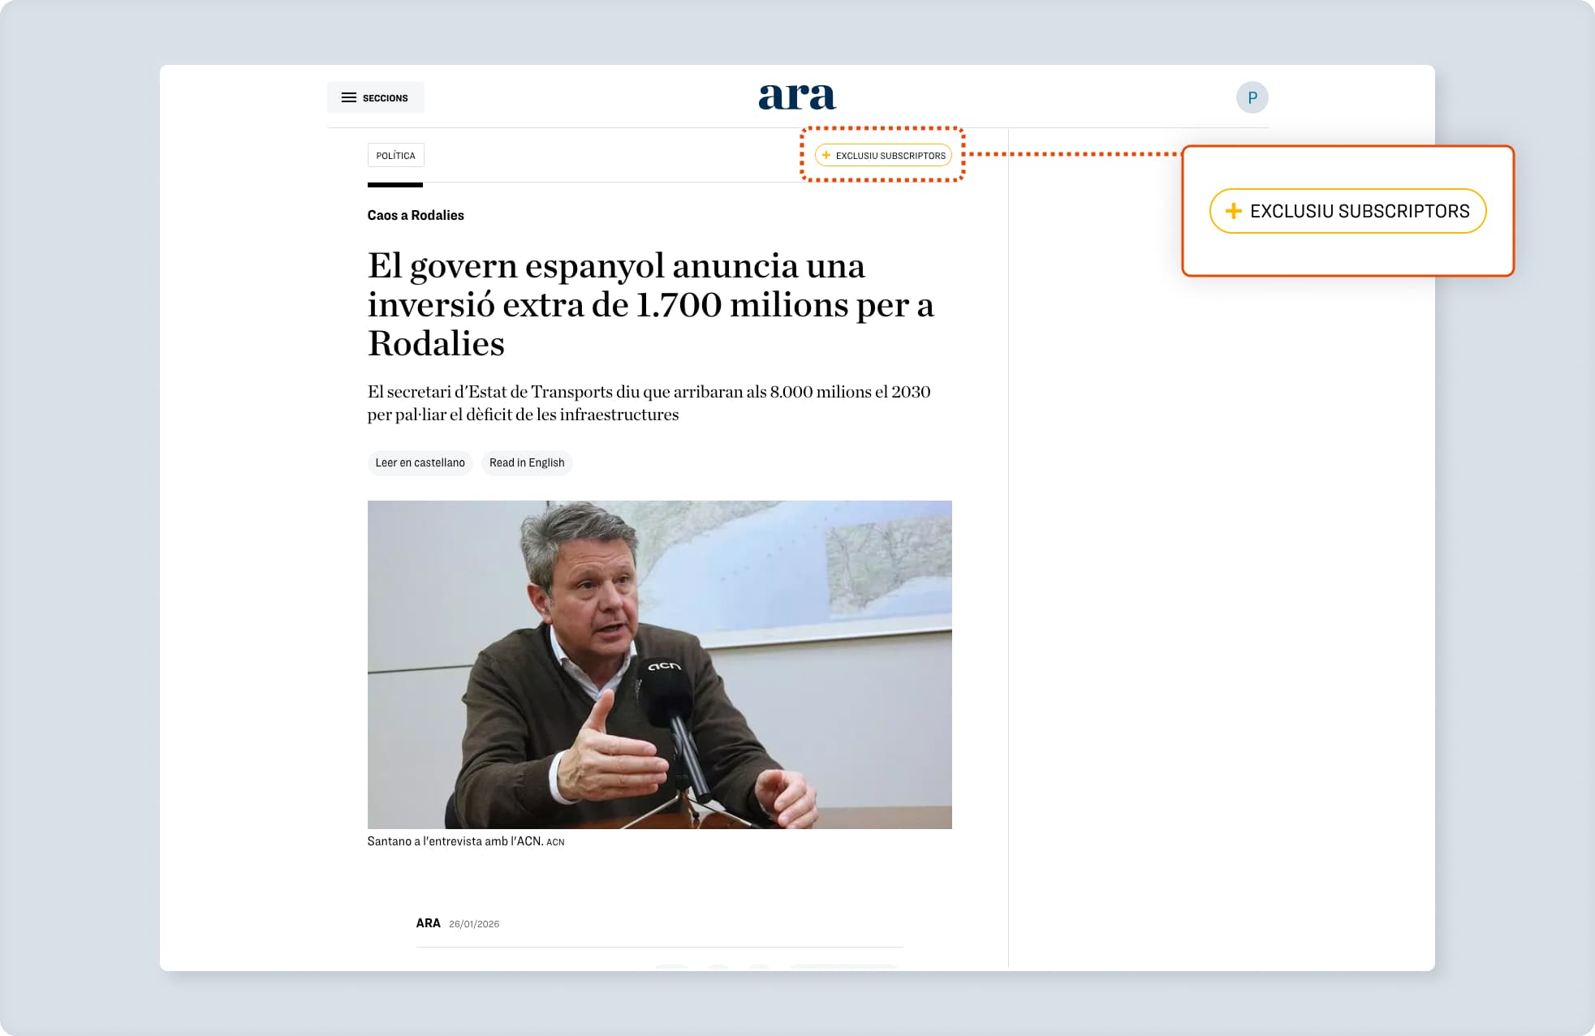
Task: Click the plus icon on the Exclusiu Subscriptors badge
Action: (826, 155)
